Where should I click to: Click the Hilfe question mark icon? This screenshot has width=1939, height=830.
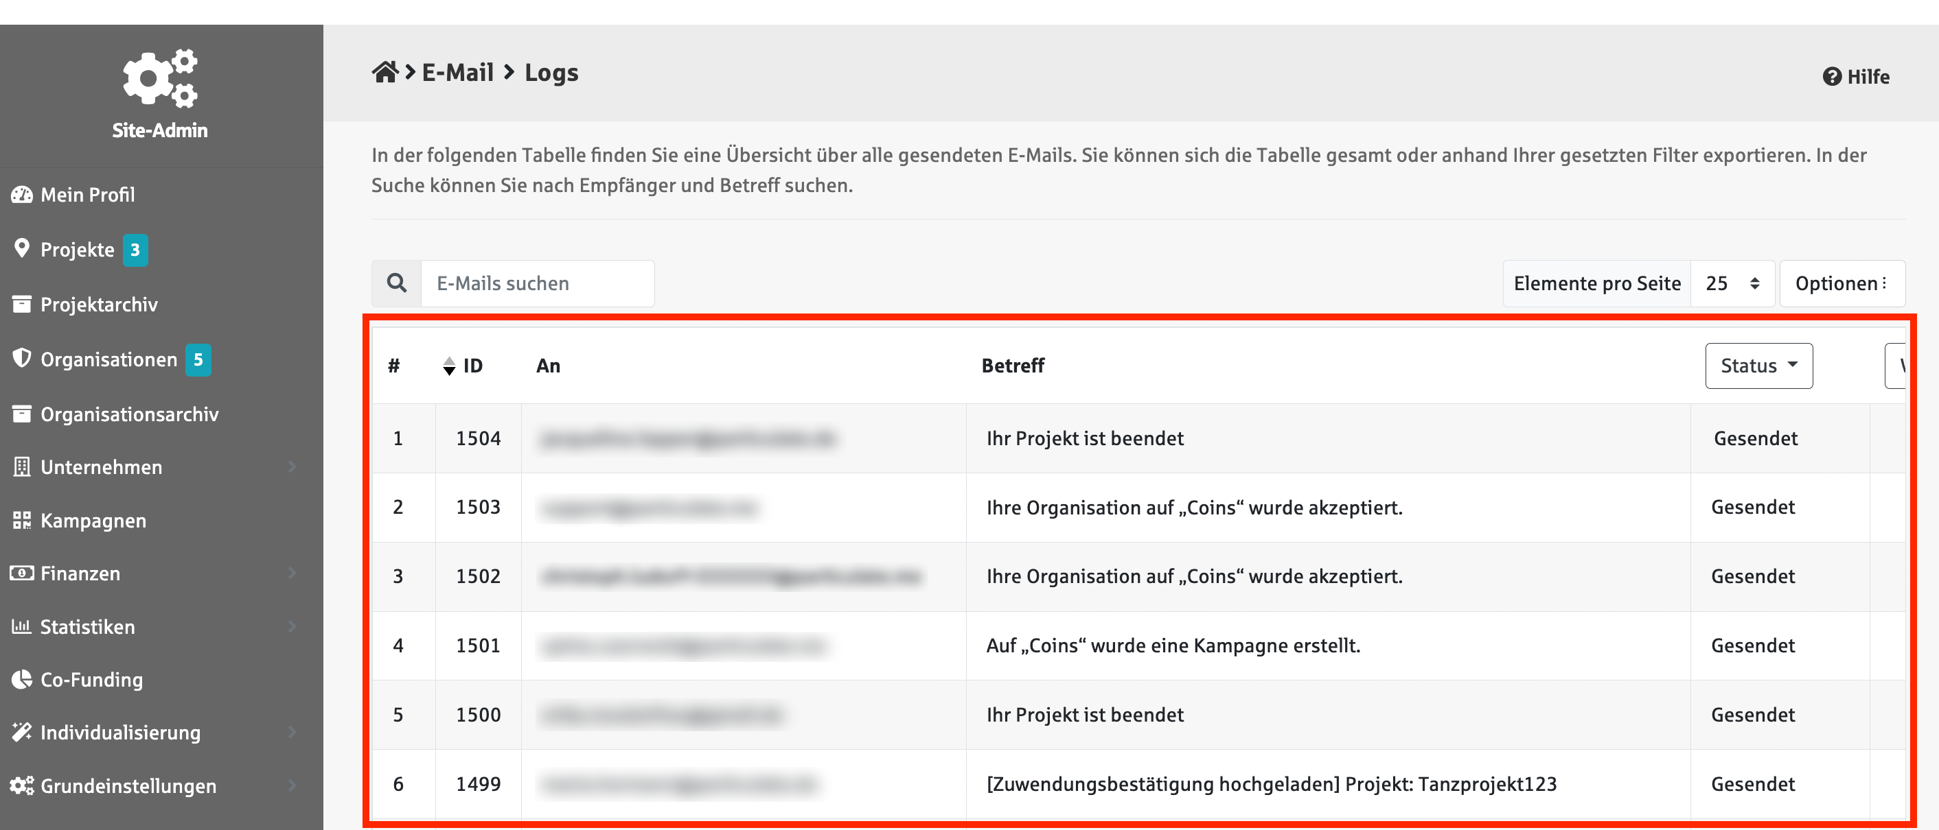(1831, 77)
